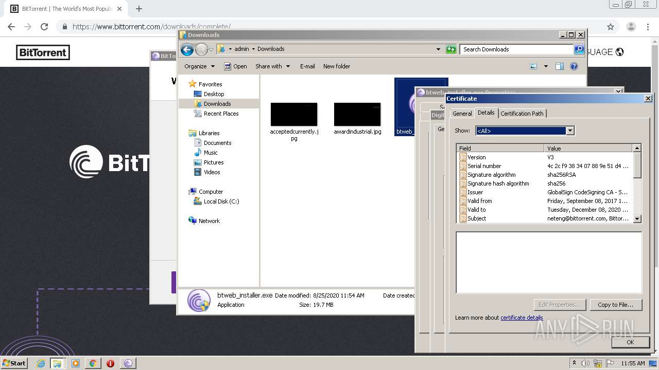Click Explorer refresh address button
The image size is (659, 370).
(451, 49)
